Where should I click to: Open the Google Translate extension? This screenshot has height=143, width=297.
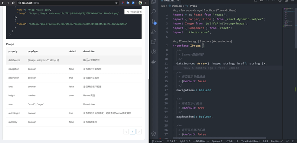tap(128, 3)
